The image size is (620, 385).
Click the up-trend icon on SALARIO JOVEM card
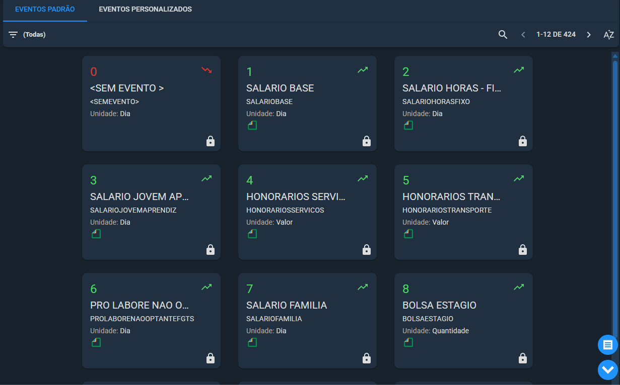coord(206,178)
